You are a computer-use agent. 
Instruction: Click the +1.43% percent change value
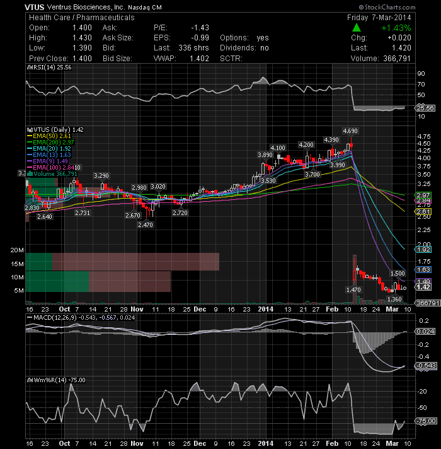click(x=396, y=28)
